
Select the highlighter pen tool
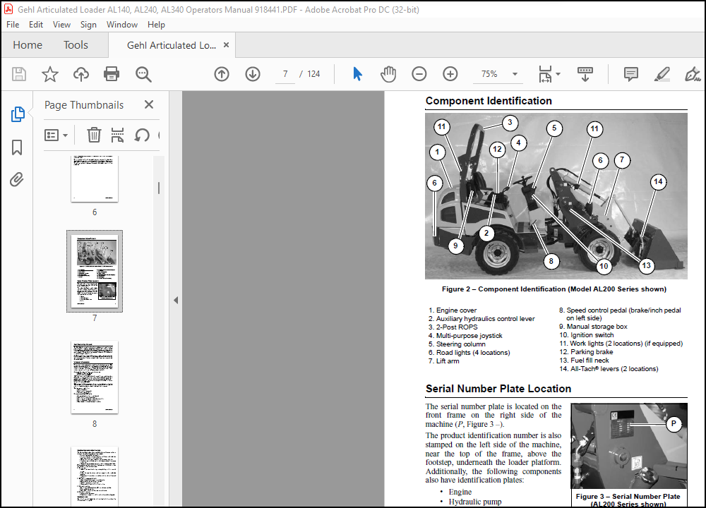pos(662,74)
